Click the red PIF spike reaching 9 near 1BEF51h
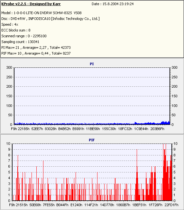The image size is (184, 210). click(x=137, y=175)
